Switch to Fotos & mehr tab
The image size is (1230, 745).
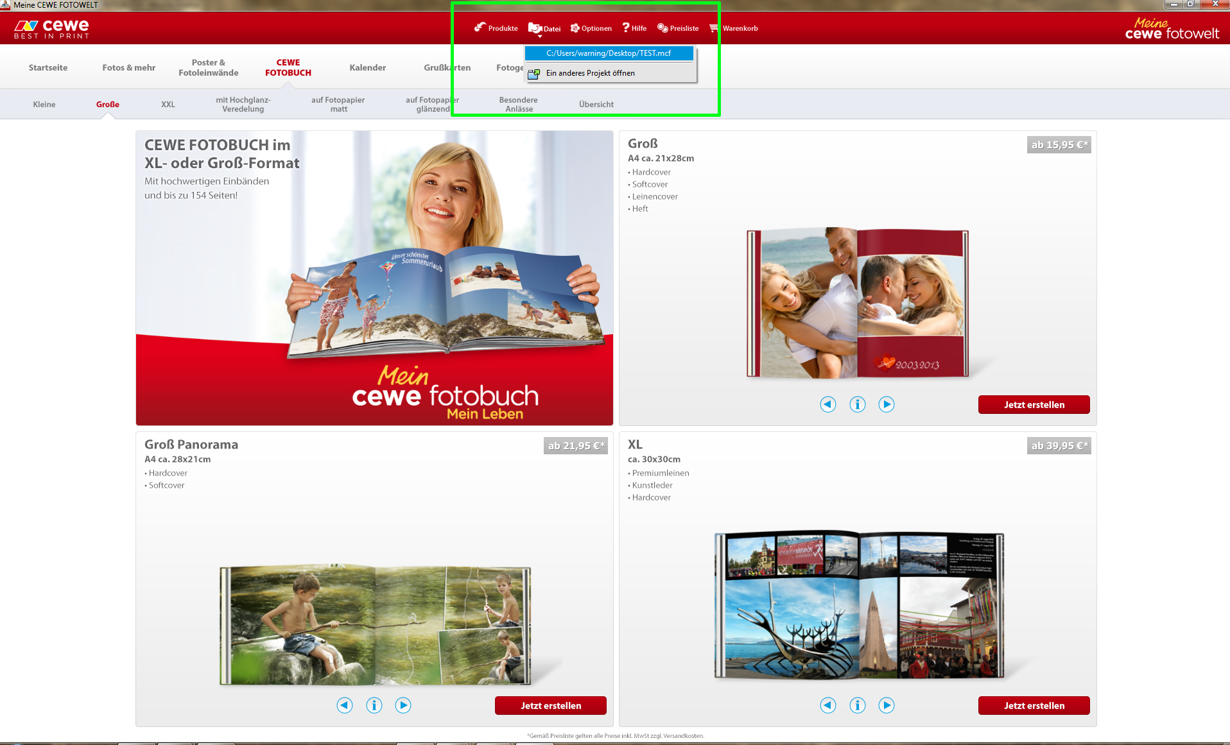129,67
